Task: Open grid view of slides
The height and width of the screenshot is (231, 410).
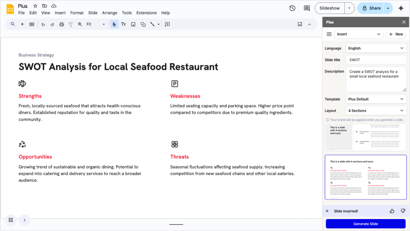Action: pyautogui.click(x=11, y=220)
